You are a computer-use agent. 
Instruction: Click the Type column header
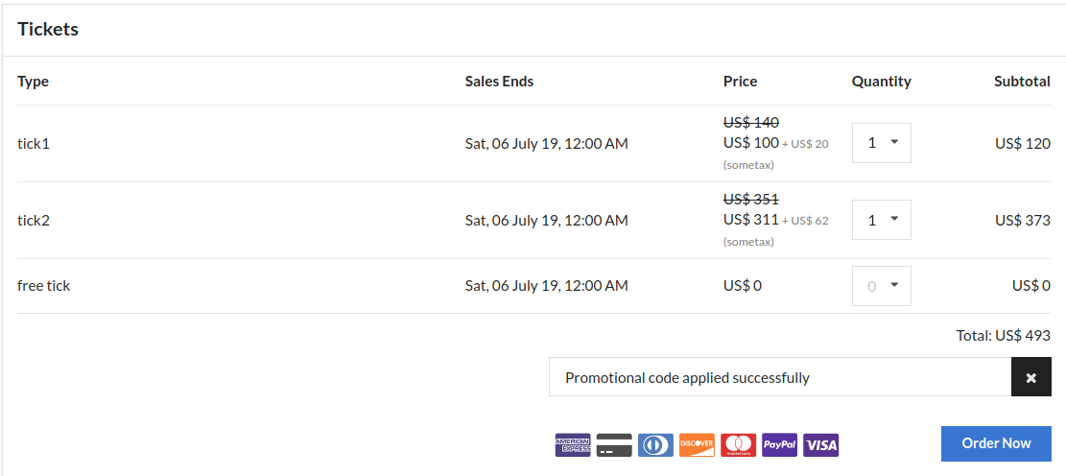click(x=33, y=82)
